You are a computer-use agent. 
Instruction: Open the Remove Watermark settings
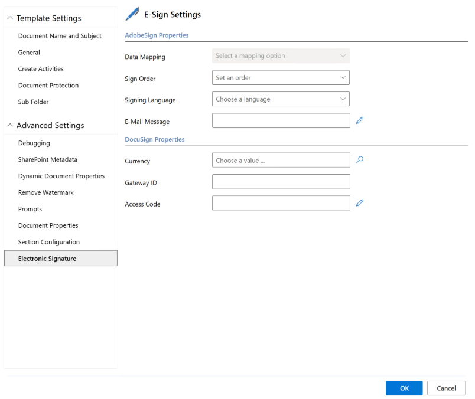46,192
